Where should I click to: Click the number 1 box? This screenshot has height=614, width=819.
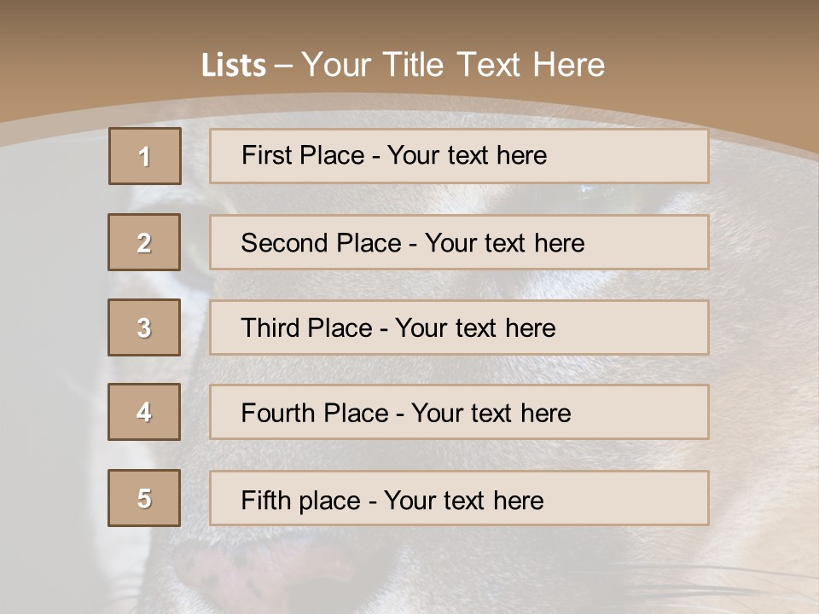[x=144, y=156]
